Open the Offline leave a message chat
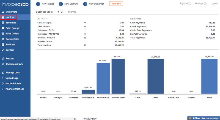The width and height of the screenshot is (220, 120). tap(204, 118)
